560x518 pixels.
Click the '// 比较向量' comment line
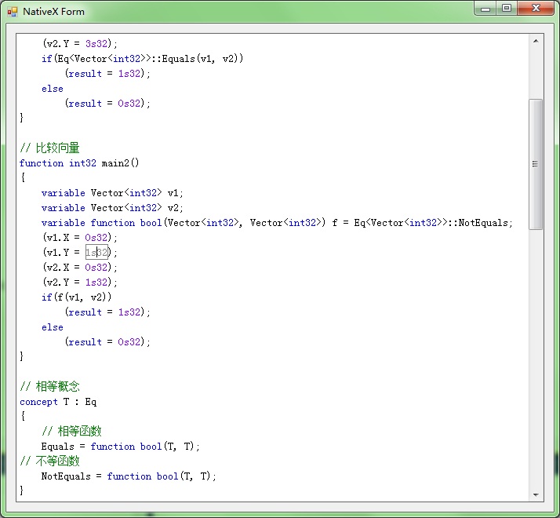[49, 148]
